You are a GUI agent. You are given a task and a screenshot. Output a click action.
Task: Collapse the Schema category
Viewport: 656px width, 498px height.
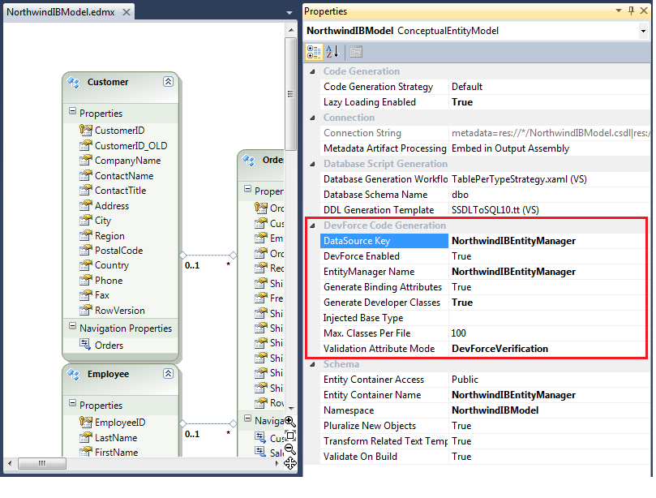point(312,364)
